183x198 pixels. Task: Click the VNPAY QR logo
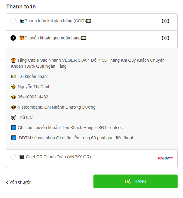click(x=165, y=158)
